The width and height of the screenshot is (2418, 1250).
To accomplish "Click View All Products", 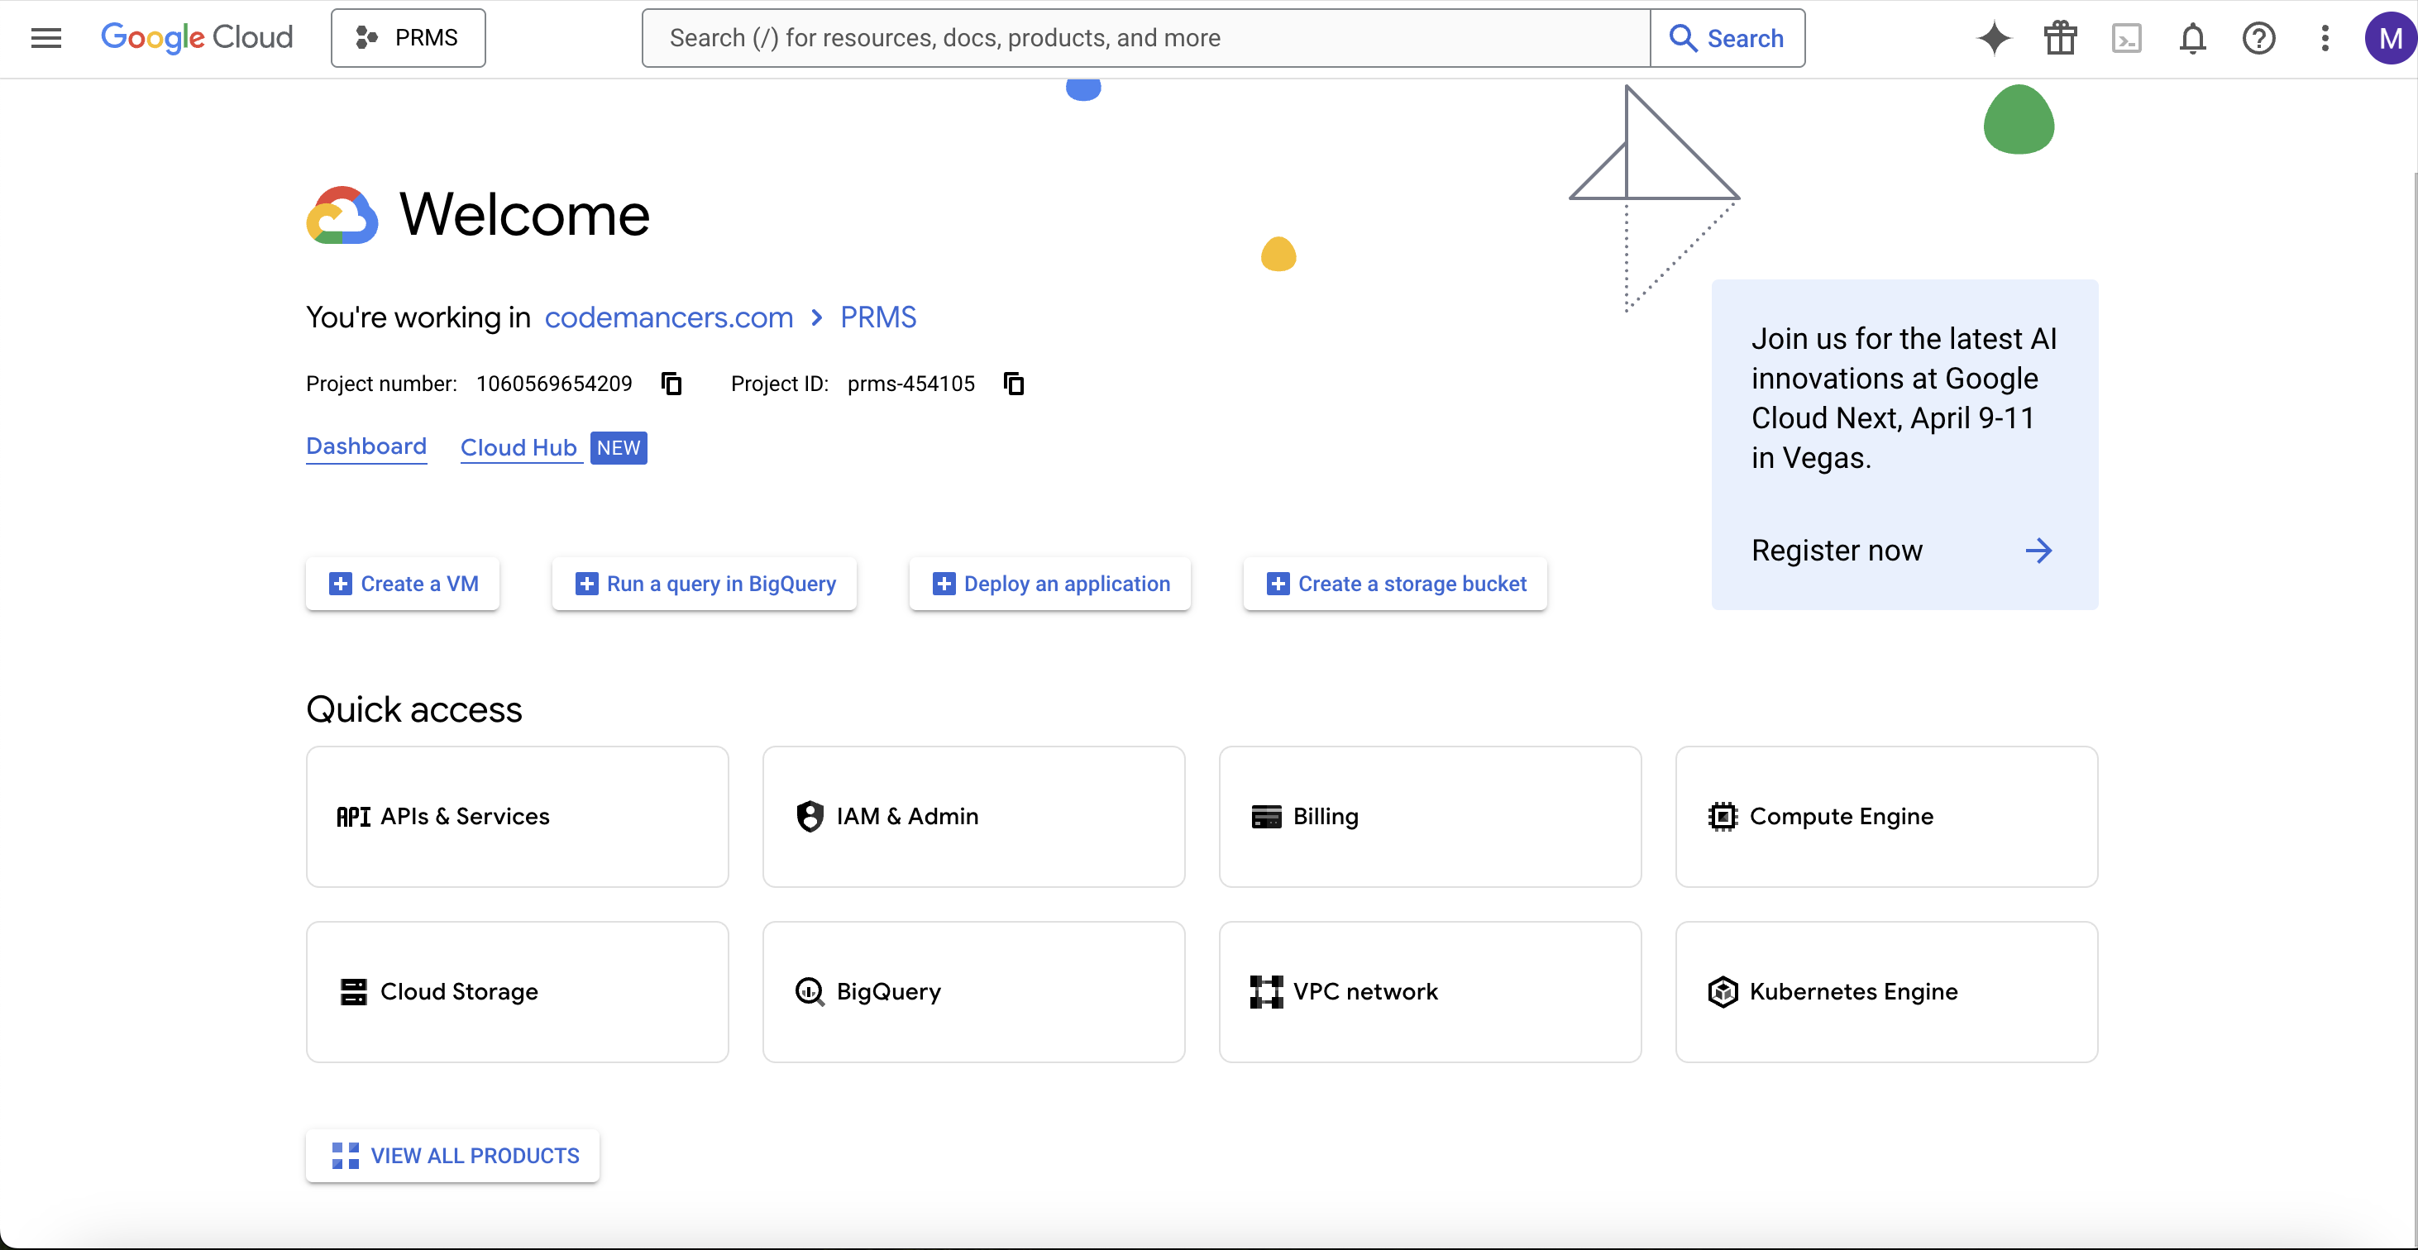I will click(x=453, y=1155).
